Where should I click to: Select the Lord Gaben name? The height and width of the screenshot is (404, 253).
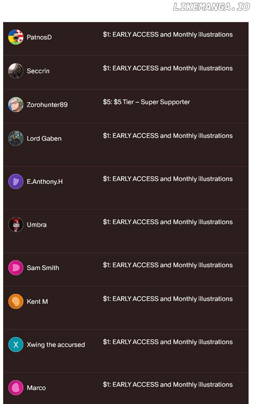[x=44, y=139]
